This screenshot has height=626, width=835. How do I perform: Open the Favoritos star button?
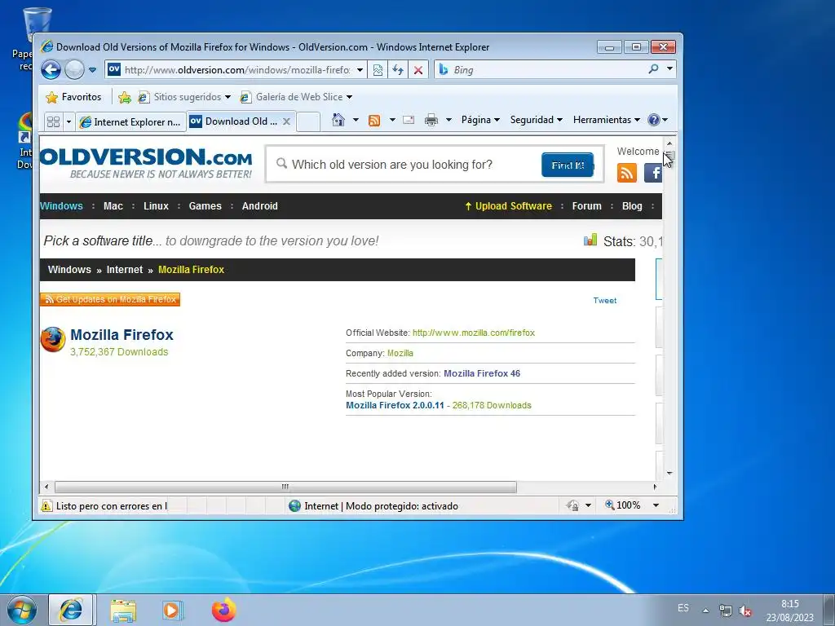73,97
